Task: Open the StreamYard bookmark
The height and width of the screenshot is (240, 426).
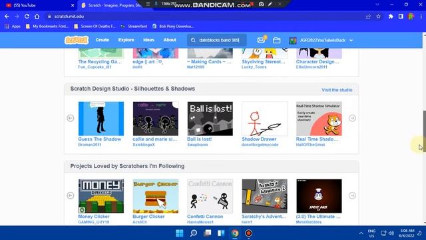Action: point(134,27)
